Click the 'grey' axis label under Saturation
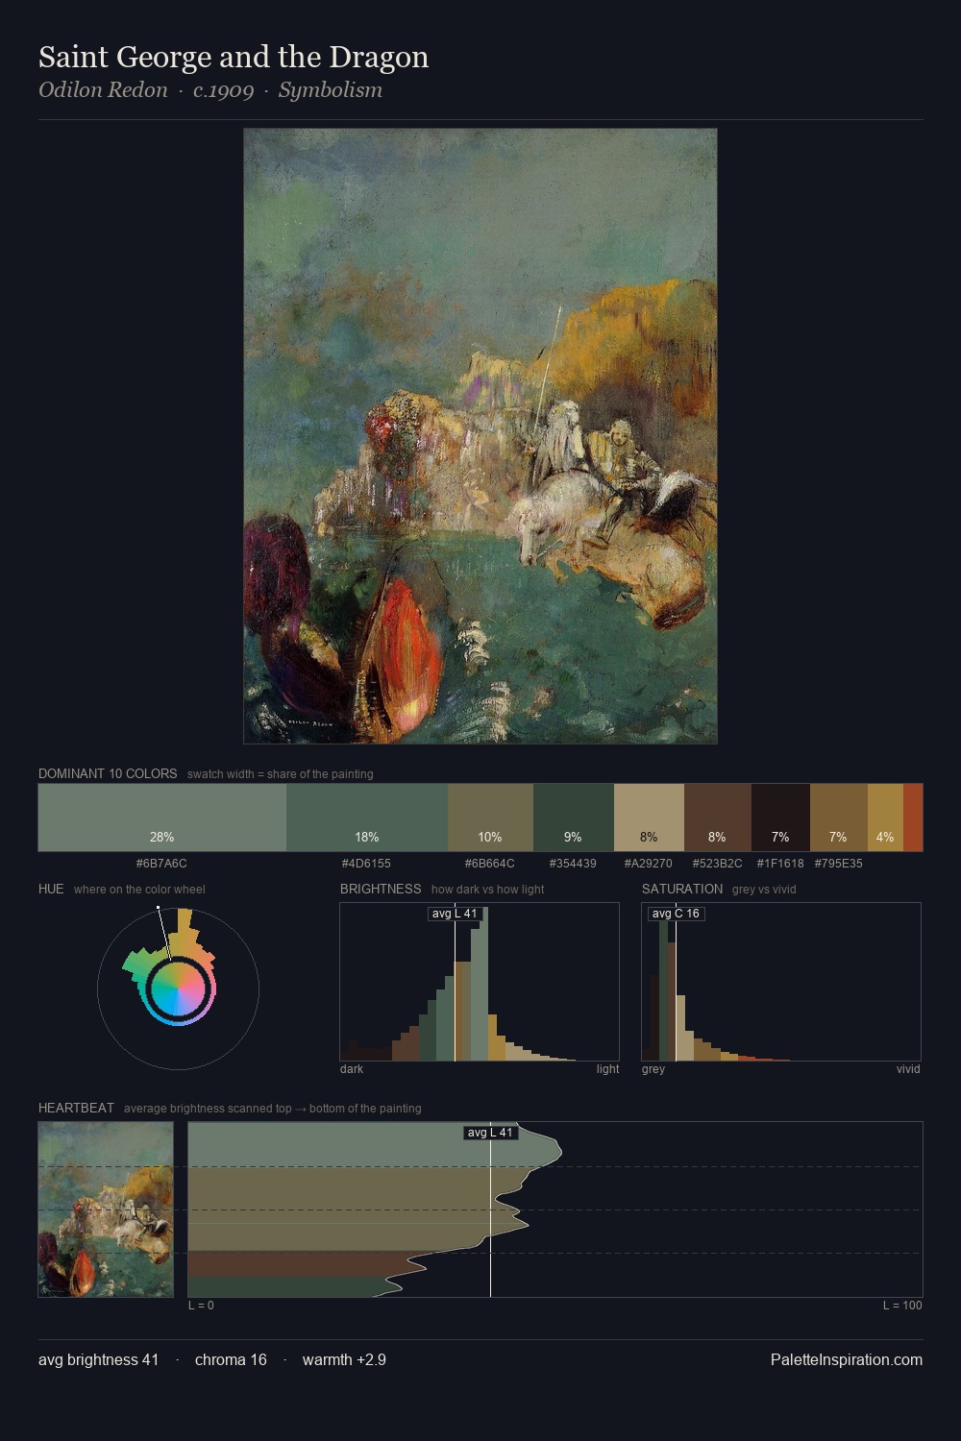The image size is (961, 1441). click(653, 1068)
